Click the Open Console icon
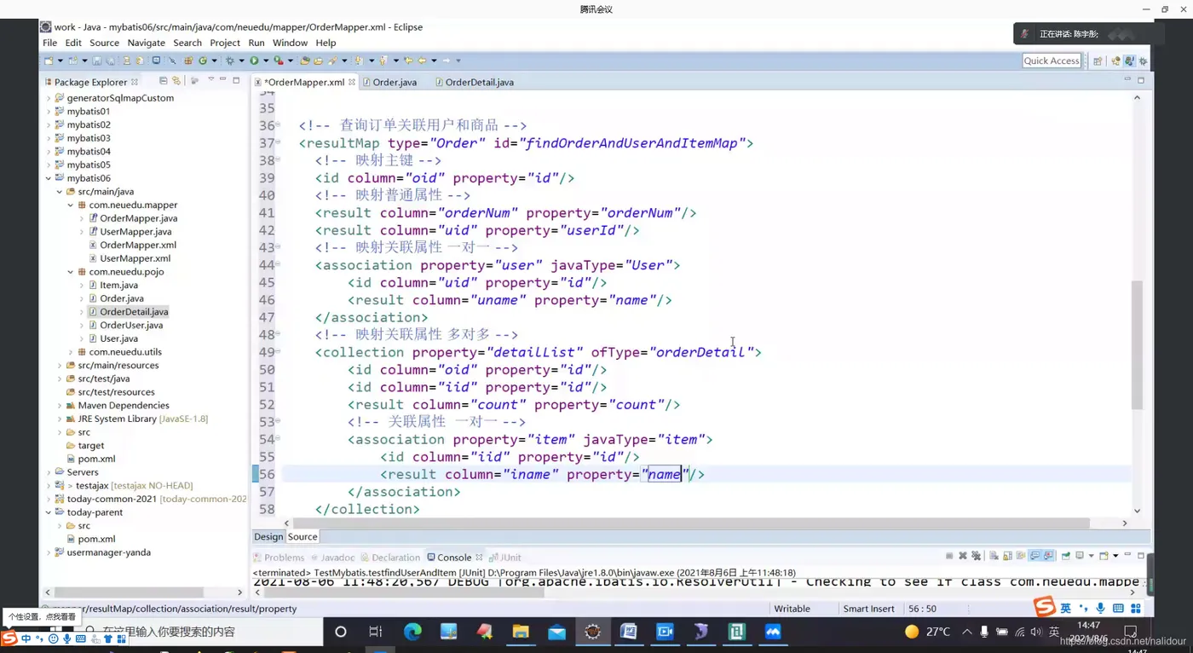The height and width of the screenshot is (653, 1193). (1104, 556)
